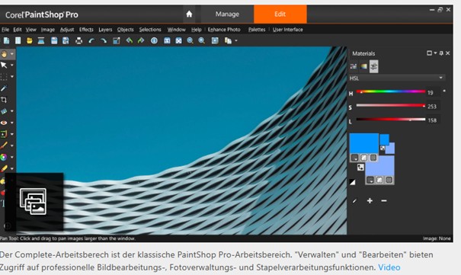This screenshot has height=275, width=461.
Task: Expand the Pan tool flyout arrow
Action: [11, 54]
